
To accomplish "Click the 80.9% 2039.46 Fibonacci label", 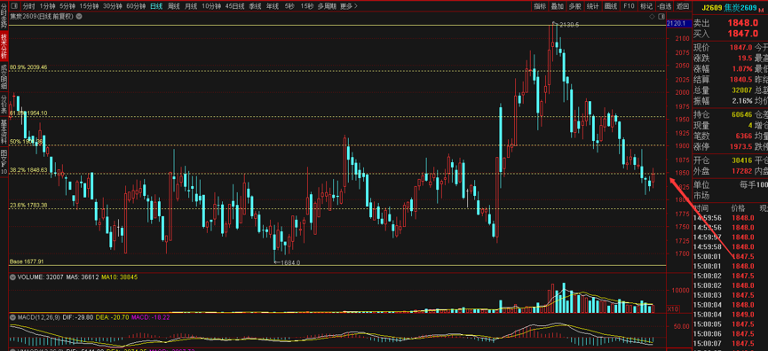I will (x=28, y=67).
